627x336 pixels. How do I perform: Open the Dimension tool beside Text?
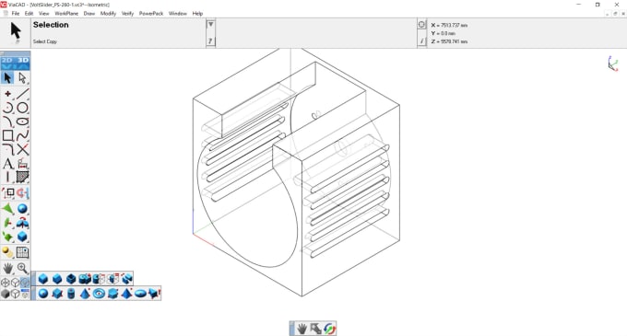point(22,164)
